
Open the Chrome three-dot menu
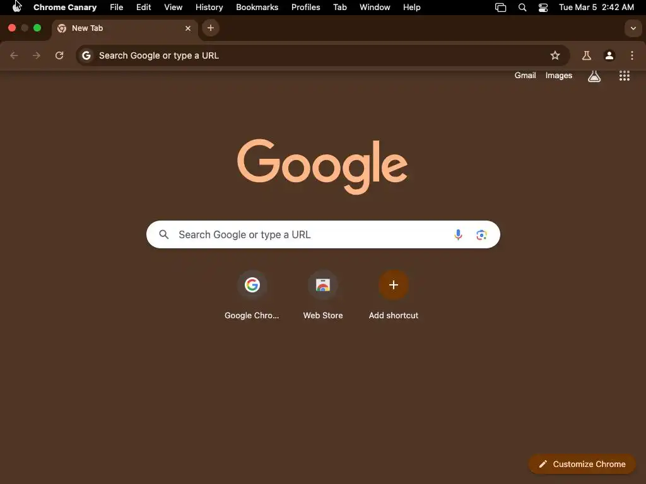632,55
